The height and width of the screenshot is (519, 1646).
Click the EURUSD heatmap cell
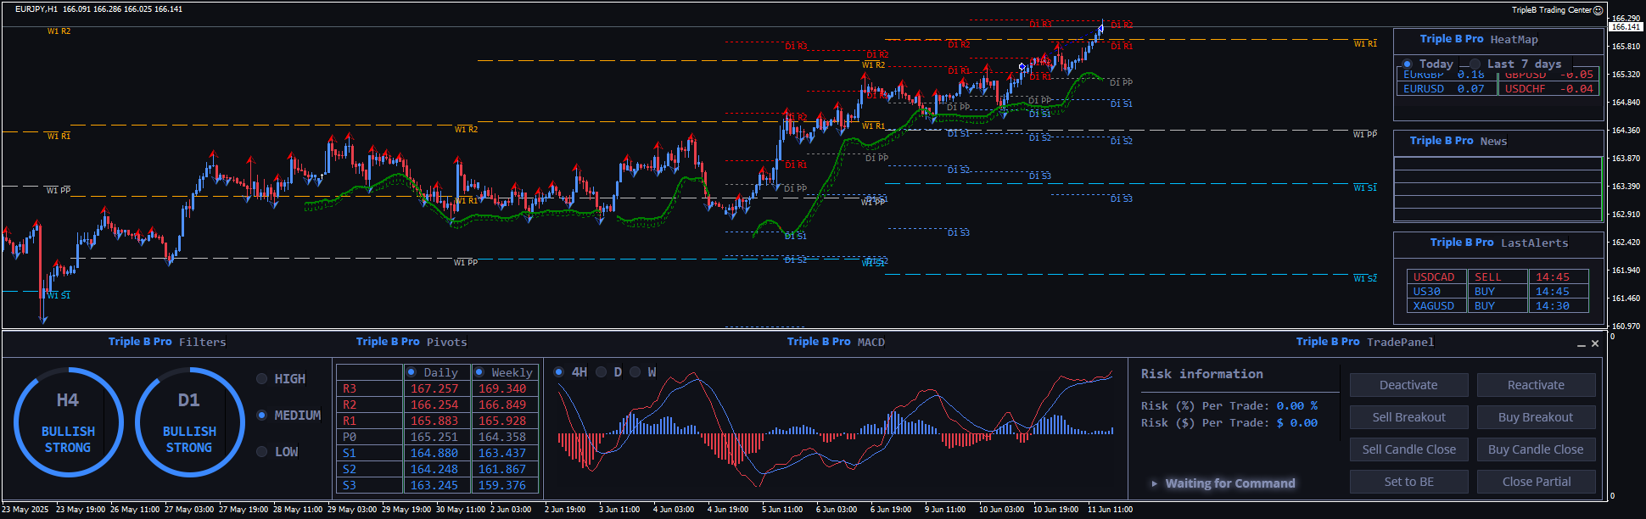click(1424, 89)
